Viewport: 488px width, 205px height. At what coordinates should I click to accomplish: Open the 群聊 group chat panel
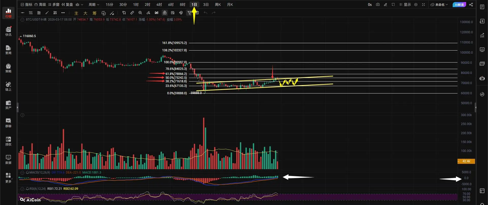coord(8,123)
